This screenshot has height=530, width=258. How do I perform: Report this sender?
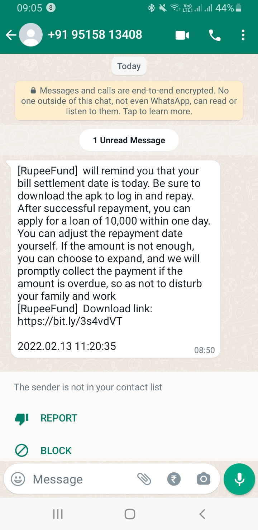tap(59, 418)
